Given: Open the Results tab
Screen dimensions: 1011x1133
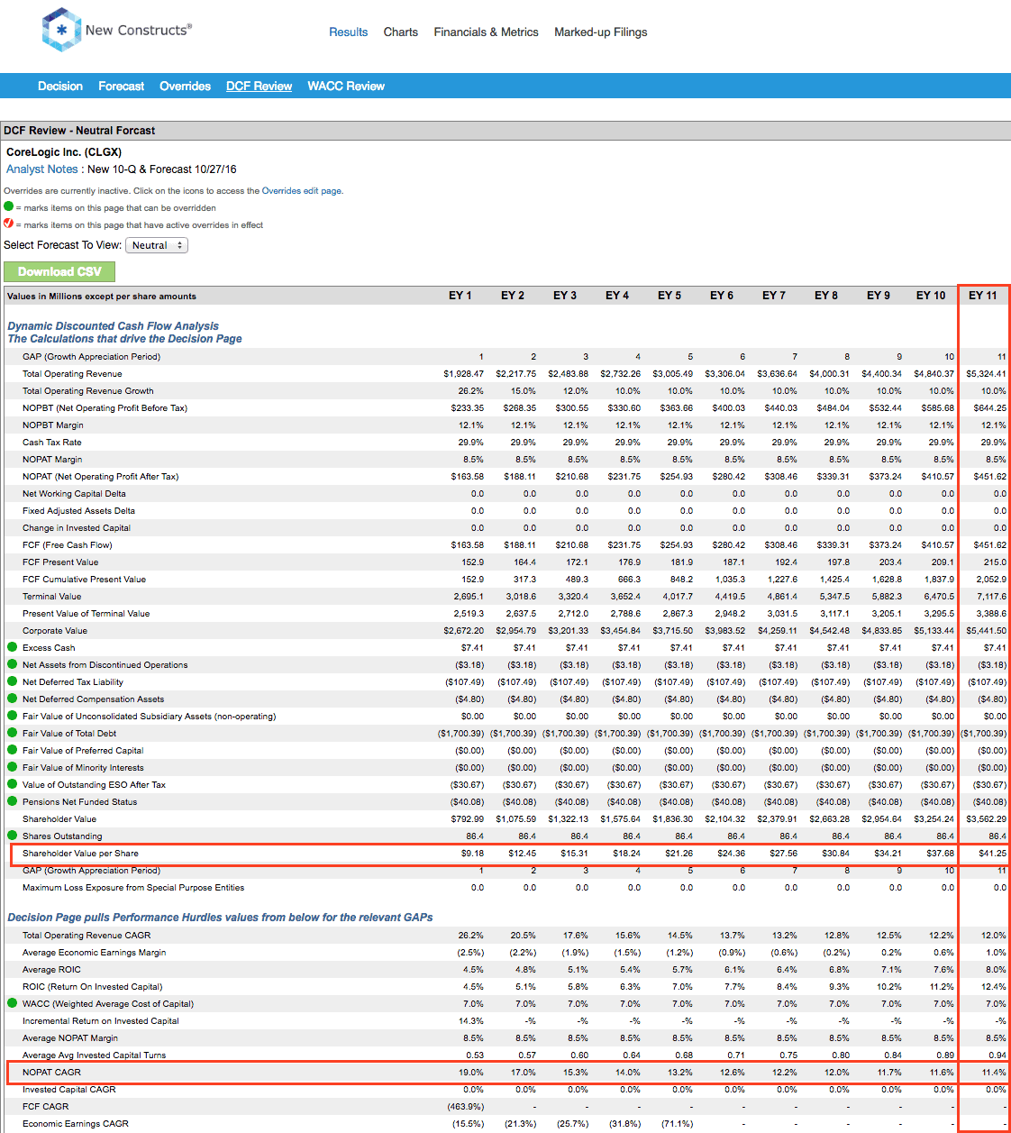Looking at the screenshot, I should pyautogui.click(x=348, y=32).
